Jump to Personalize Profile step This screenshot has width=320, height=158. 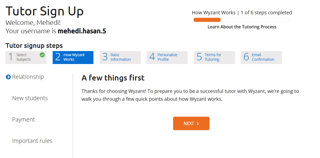(x=167, y=57)
